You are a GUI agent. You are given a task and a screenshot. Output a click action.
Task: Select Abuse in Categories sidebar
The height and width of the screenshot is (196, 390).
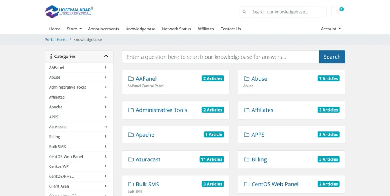point(79,77)
